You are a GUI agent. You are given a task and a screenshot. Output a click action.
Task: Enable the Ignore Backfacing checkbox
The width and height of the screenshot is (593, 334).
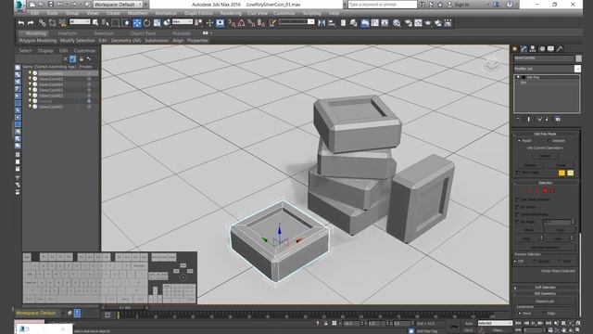518,214
